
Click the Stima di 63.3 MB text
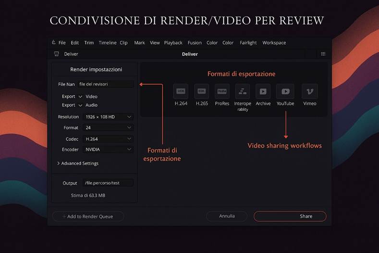coord(88,195)
